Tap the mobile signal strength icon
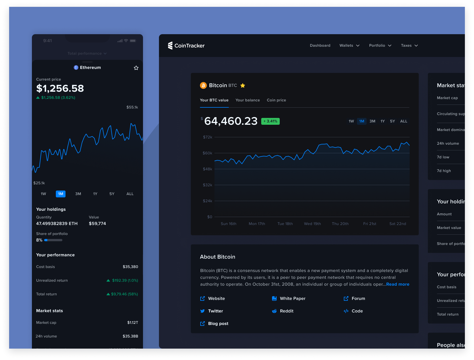Viewport: 474px width, 360px height. point(120,41)
